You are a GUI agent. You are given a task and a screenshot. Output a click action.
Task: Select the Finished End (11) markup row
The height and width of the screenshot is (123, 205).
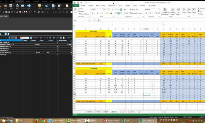[36, 46]
